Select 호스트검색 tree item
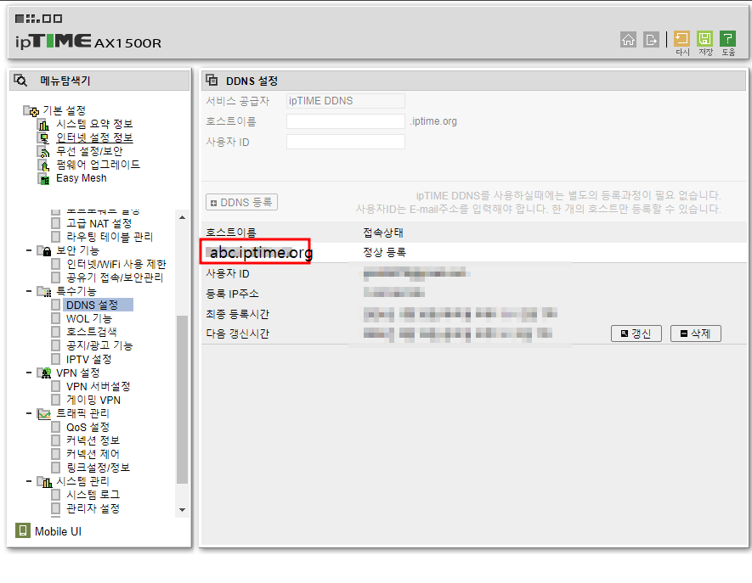This screenshot has height=583, width=752. pyautogui.click(x=91, y=332)
